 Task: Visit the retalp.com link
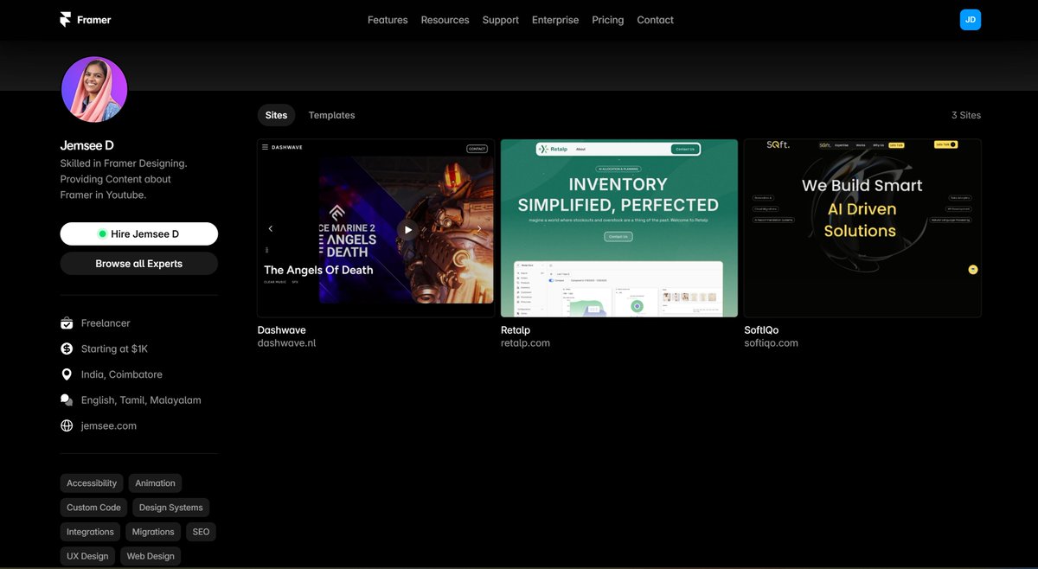[x=525, y=343]
